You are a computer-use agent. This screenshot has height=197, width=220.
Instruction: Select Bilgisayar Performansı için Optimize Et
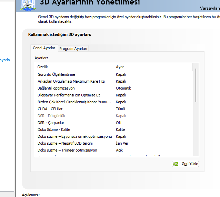114,95
